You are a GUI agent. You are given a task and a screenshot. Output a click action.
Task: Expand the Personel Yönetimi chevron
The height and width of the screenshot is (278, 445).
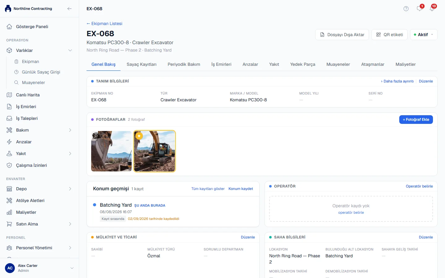click(x=70, y=248)
